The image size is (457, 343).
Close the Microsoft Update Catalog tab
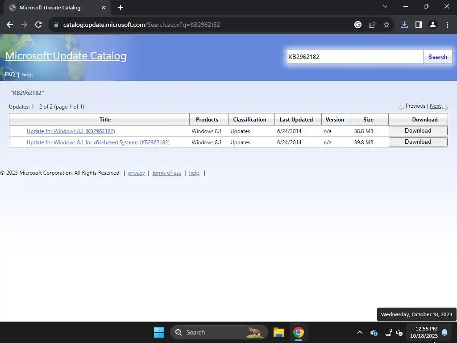coord(104,8)
